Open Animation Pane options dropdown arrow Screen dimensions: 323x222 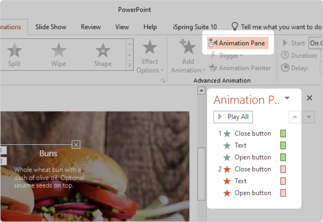(x=287, y=98)
